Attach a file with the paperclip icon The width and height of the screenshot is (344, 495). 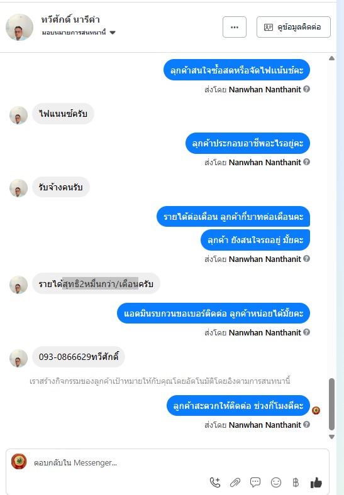click(235, 482)
